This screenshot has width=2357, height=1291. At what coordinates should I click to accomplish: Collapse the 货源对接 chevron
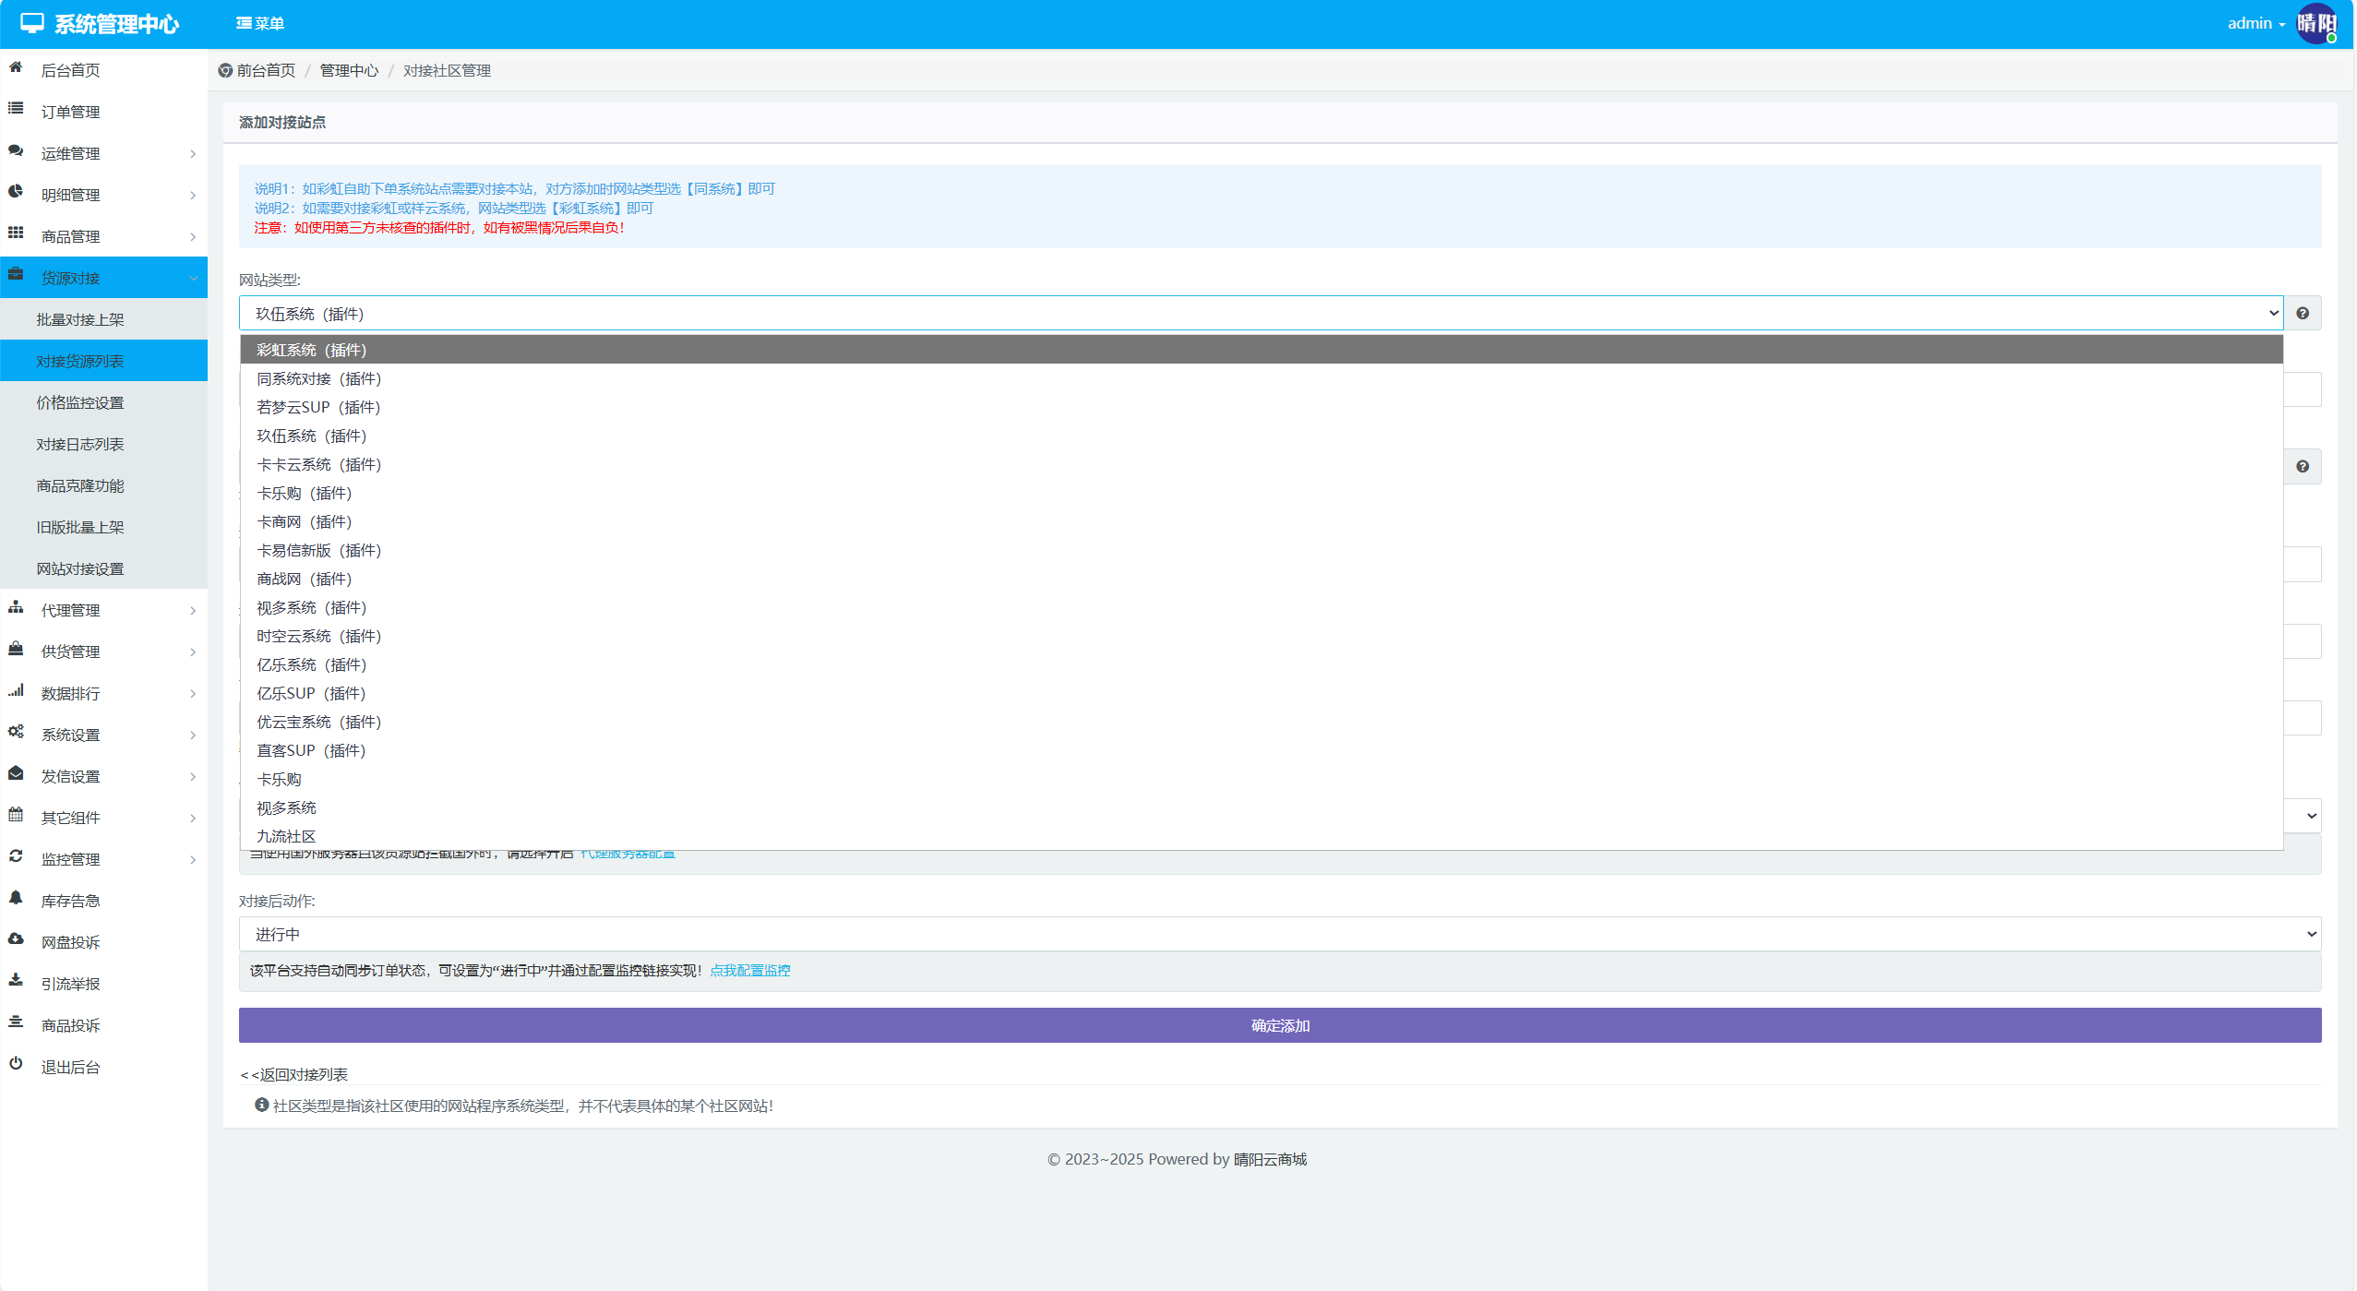click(x=193, y=278)
